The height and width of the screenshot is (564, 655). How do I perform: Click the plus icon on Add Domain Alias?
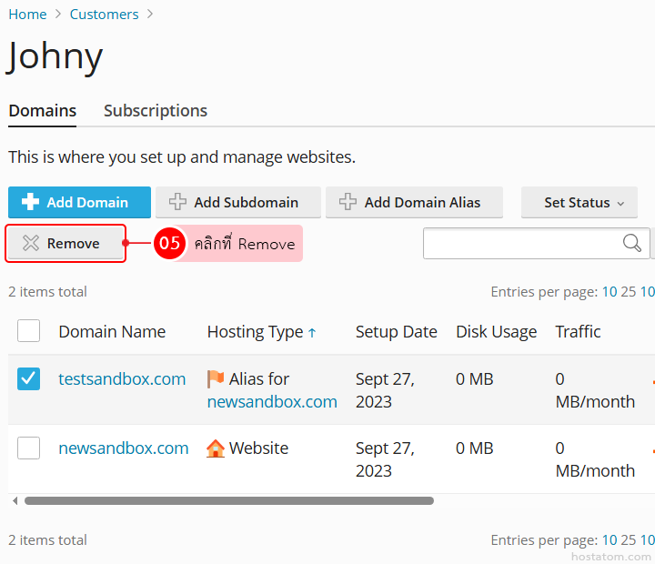pos(348,203)
